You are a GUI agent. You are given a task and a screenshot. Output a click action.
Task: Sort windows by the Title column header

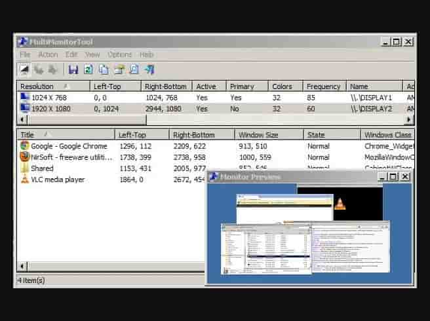(x=66, y=134)
